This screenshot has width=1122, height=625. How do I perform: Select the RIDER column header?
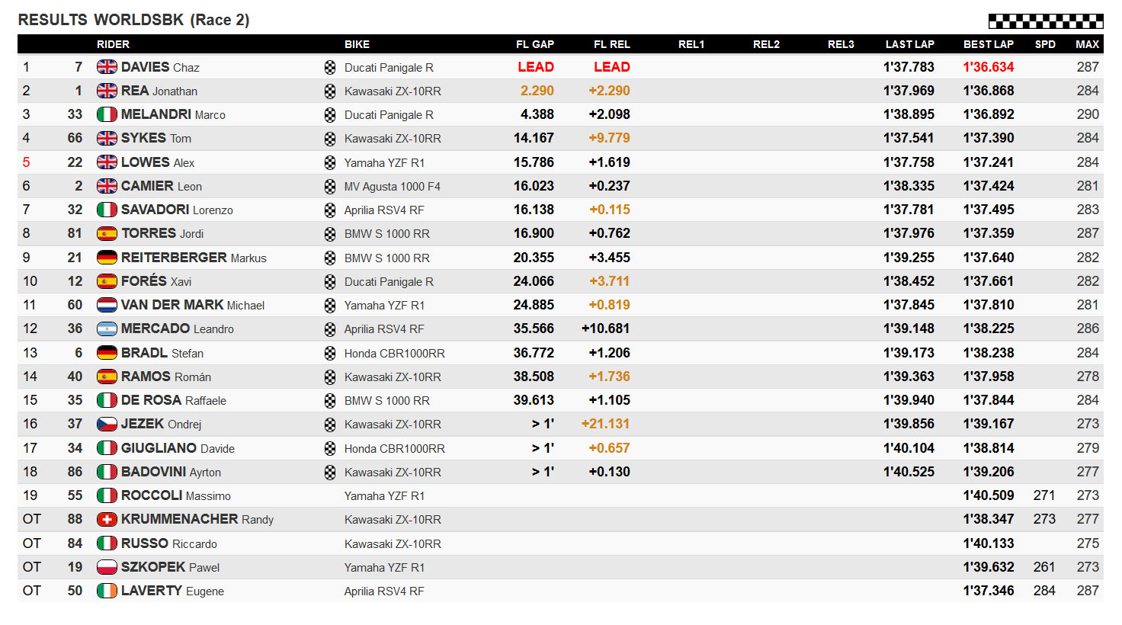pyautogui.click(x=113, y=44)
